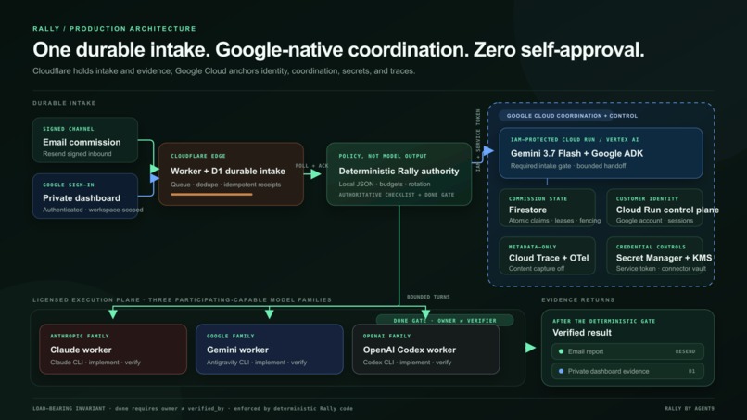The width and height of the screenshot is (747, 420).
Task: Select the OpenAI Codex worker card
Action: tap(425, 349)
